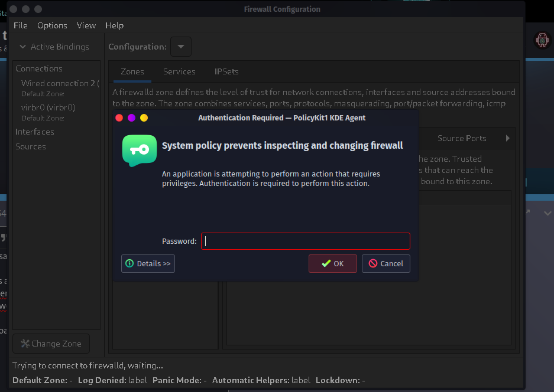Click the Default Zone status entry
554x392 pixels.
[43, 380]
